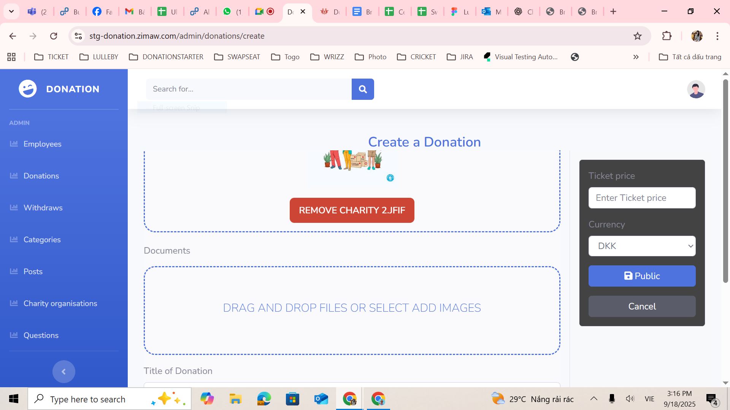Select the Charity organisations icon
730x410 pixels.
(x=14, y=303)
